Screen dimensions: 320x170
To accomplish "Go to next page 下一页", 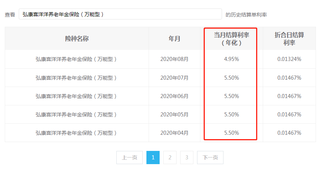I will pyautogui.click(x=210, y=158).
